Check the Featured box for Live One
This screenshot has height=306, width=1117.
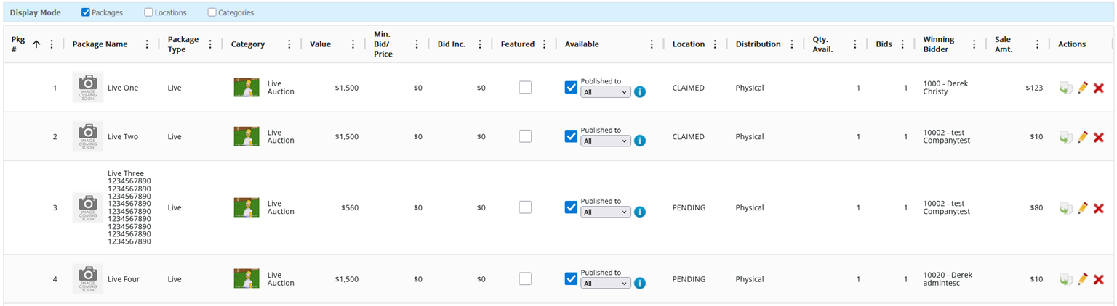(525, 88)
